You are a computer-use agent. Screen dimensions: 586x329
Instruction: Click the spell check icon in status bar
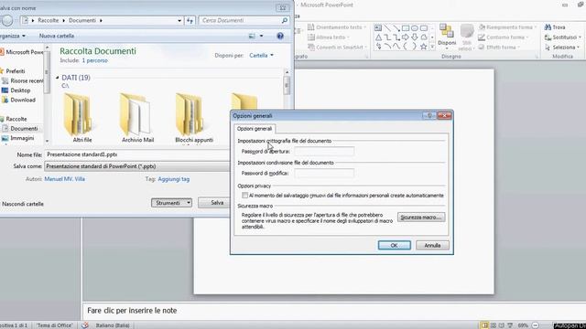[x=85, y=325]
